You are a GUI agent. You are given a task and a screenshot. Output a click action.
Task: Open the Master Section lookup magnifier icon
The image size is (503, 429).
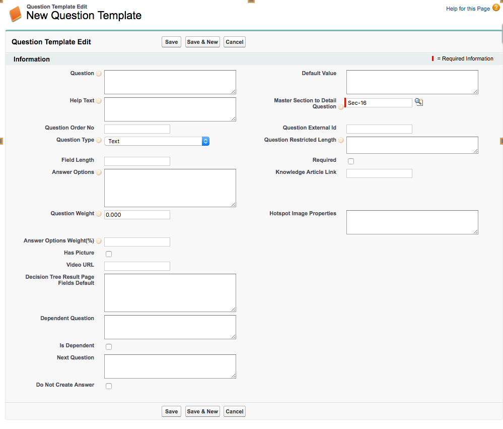pyautogui.click(x=419, y=102)
